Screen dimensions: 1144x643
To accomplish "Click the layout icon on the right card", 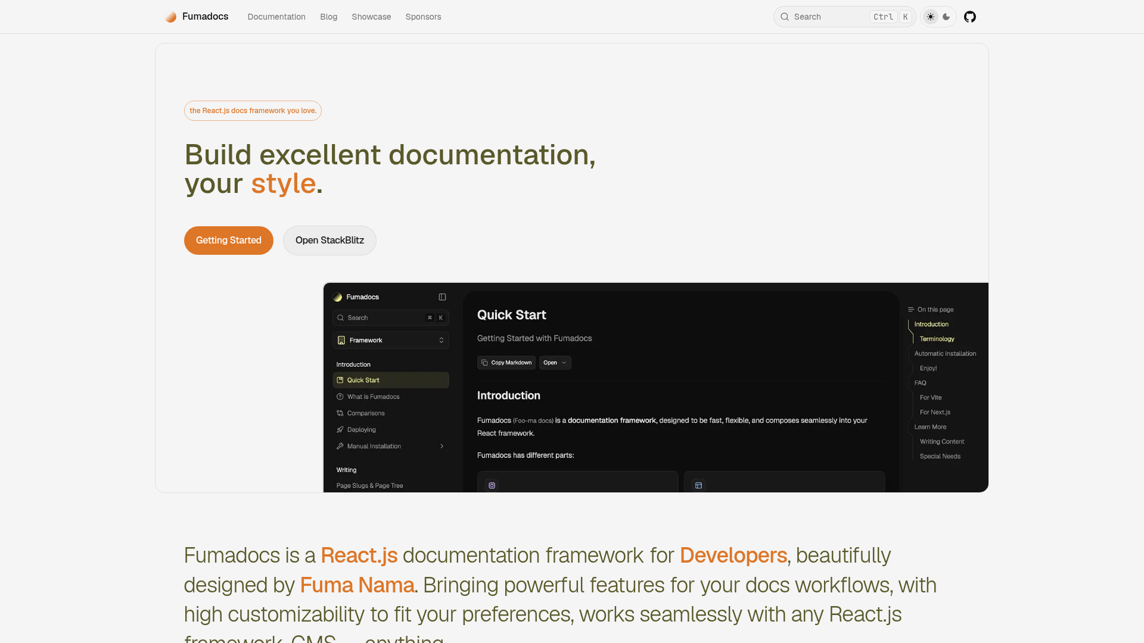I will [x=698, y=486].
